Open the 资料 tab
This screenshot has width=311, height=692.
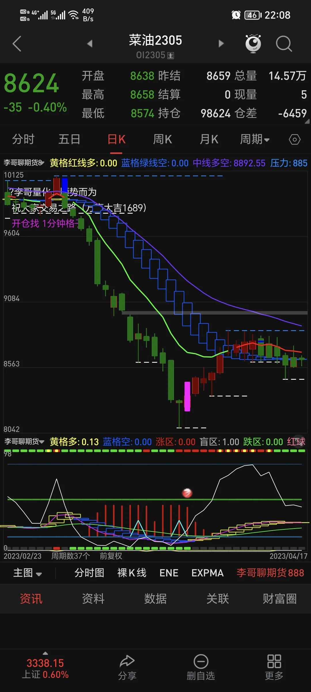point(93,599)
